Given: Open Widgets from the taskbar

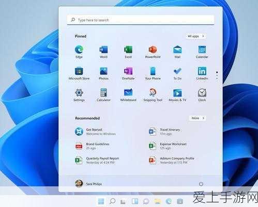Looking at the screenshot, I should [x=135, y=201].
